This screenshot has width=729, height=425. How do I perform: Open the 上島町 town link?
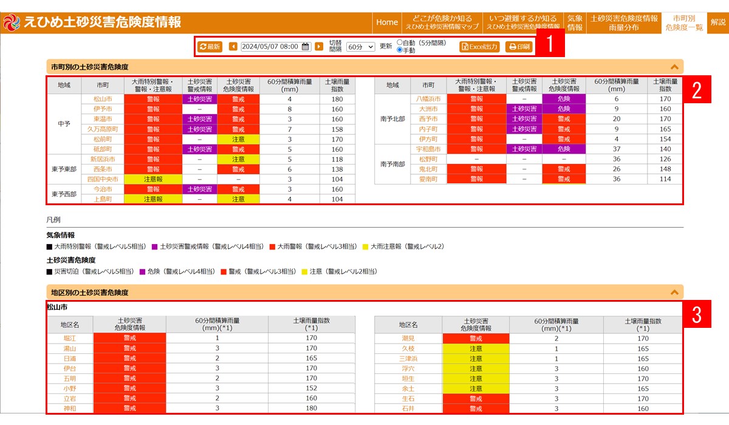coord(103,199)
